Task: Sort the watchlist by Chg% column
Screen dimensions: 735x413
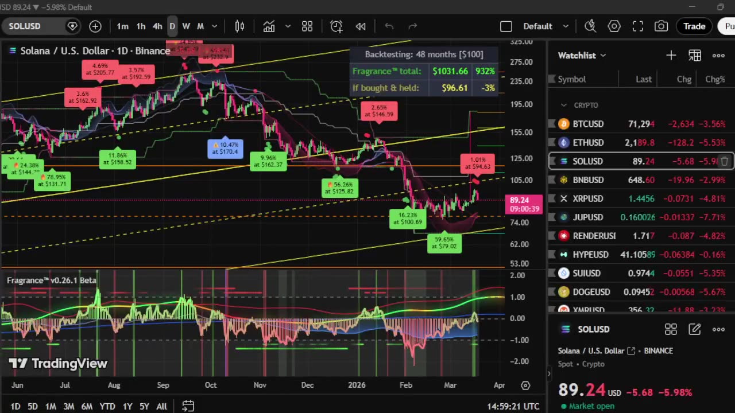Action: [x=715, y=79]
